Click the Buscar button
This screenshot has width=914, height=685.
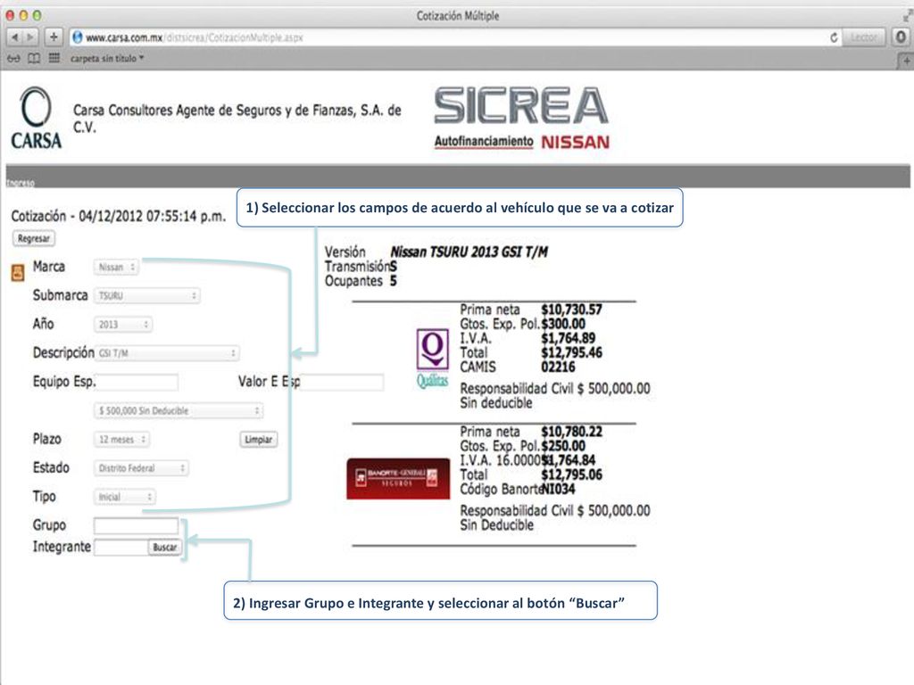pyautogui.click(x=165, y=548)
